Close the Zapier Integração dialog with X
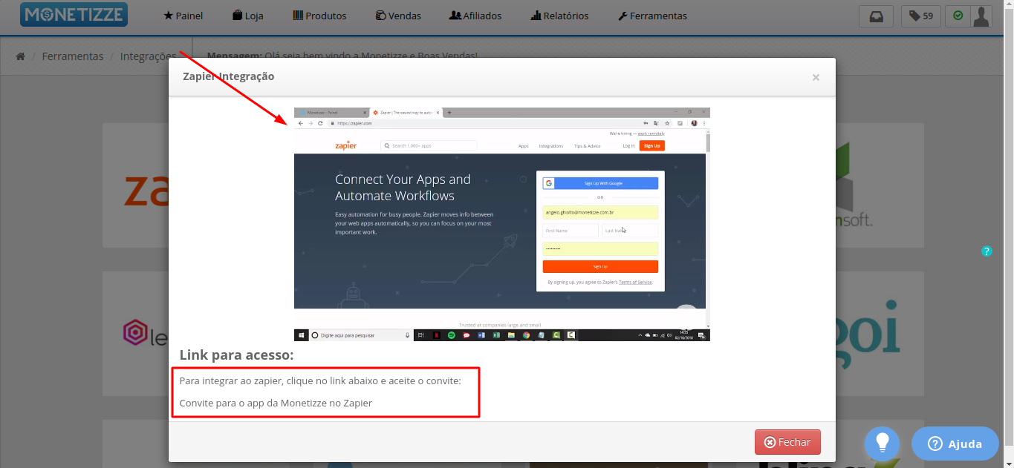This screenshot has height=468, width=1014. 816,77
